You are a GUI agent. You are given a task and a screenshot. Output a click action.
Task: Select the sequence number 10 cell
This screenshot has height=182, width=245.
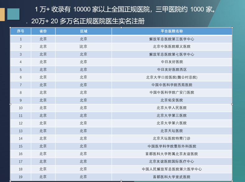[21, 108]
